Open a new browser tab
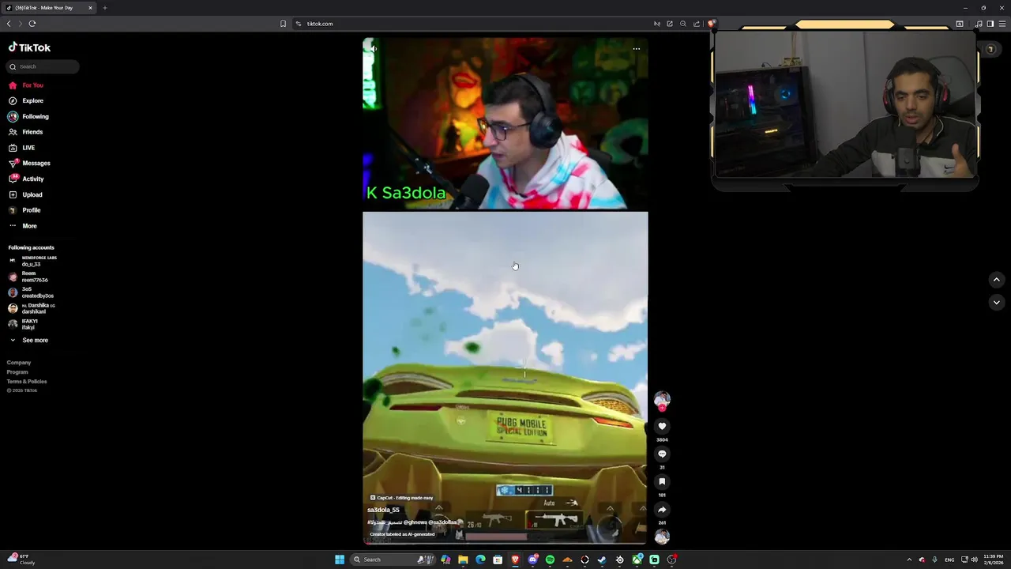 104,8
